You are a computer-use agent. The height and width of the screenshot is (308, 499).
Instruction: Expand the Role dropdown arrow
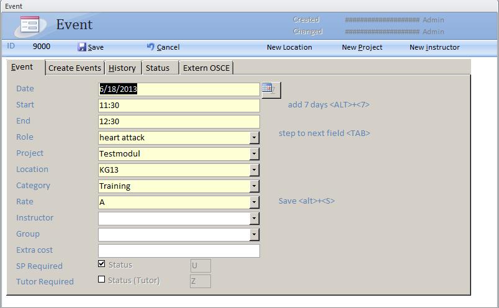[254, 137]
